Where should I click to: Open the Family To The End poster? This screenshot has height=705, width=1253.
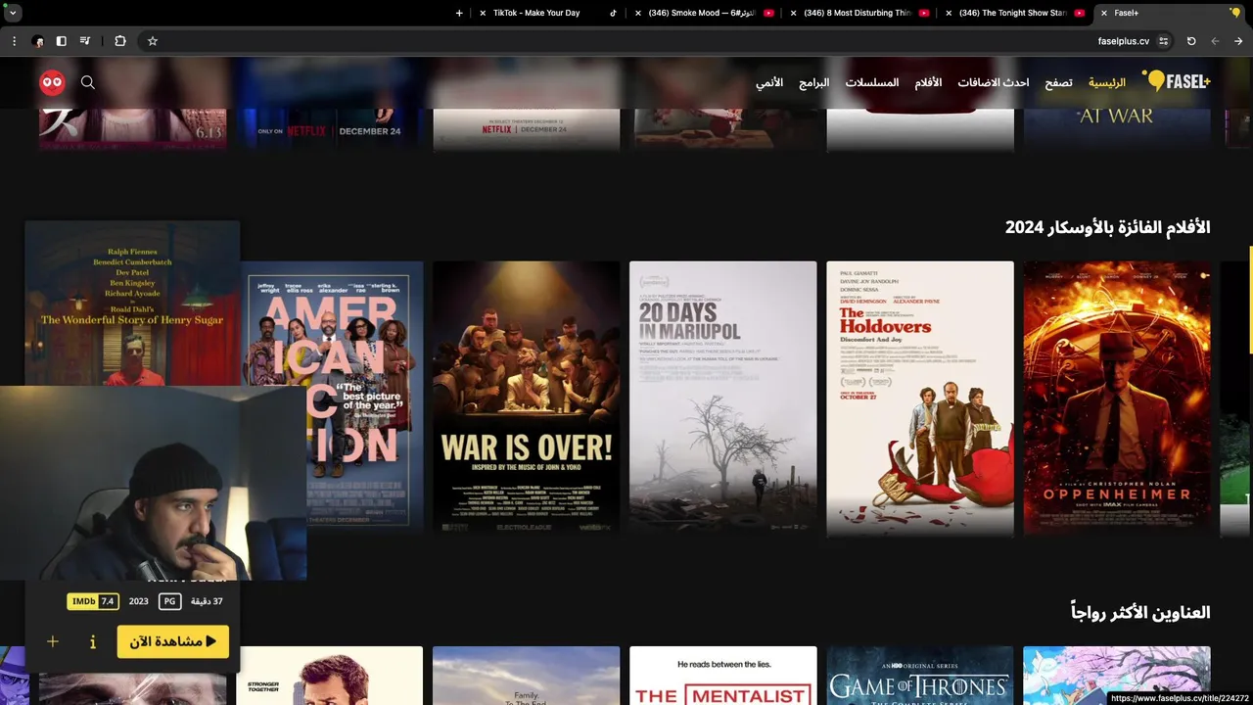(527, 676)
